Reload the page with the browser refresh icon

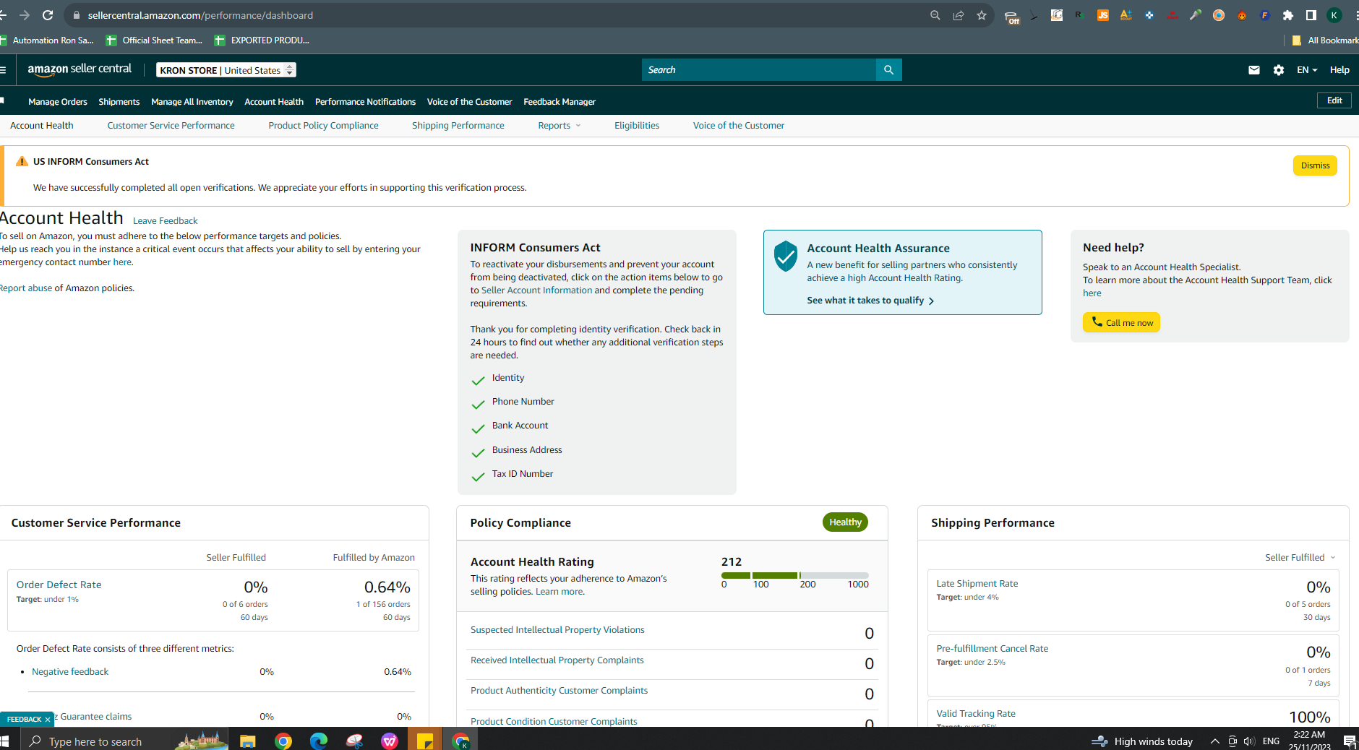pyautogui.click(x=48, y=15)
